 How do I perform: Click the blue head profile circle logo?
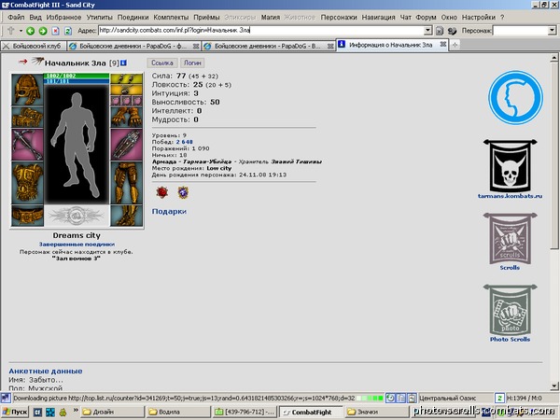(x=515, y=97)
